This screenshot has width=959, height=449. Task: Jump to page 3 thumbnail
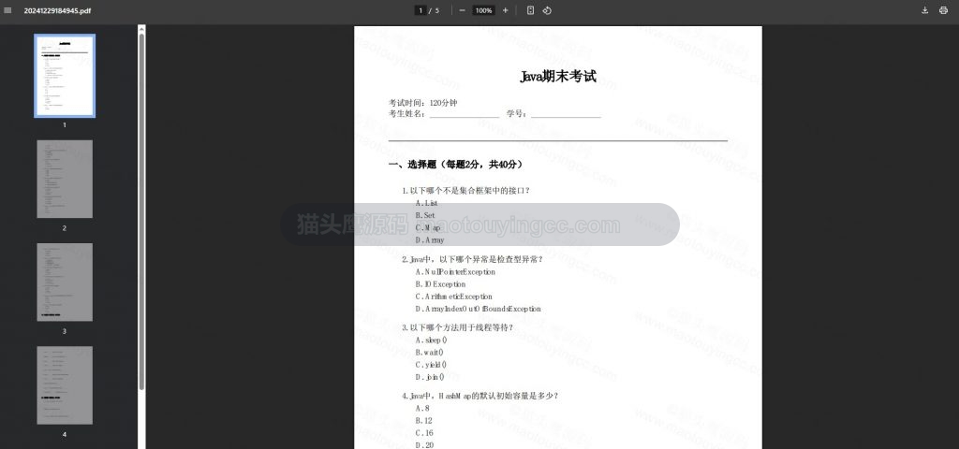(x=65, y=282)
